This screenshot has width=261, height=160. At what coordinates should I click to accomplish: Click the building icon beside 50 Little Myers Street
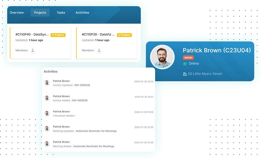(x=185, y=74)
